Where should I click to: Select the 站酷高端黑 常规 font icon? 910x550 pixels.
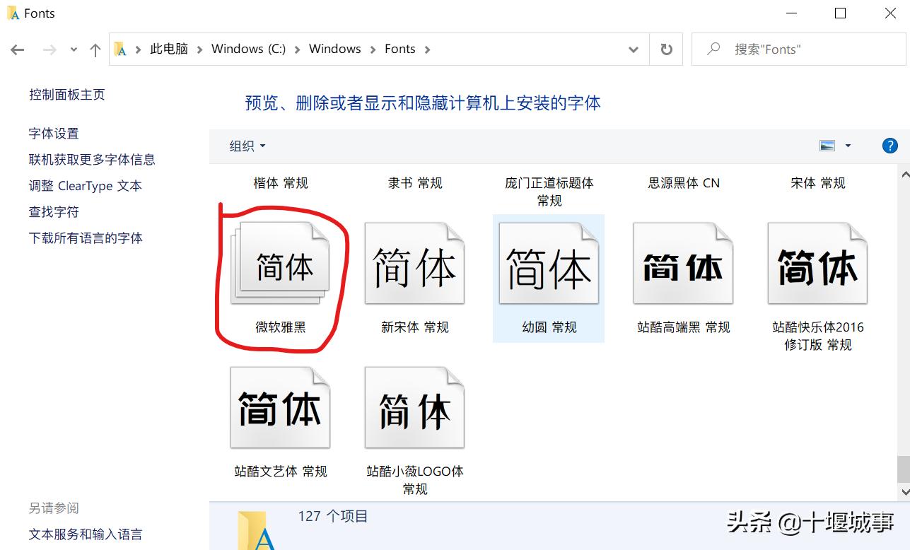pos(683,264)
